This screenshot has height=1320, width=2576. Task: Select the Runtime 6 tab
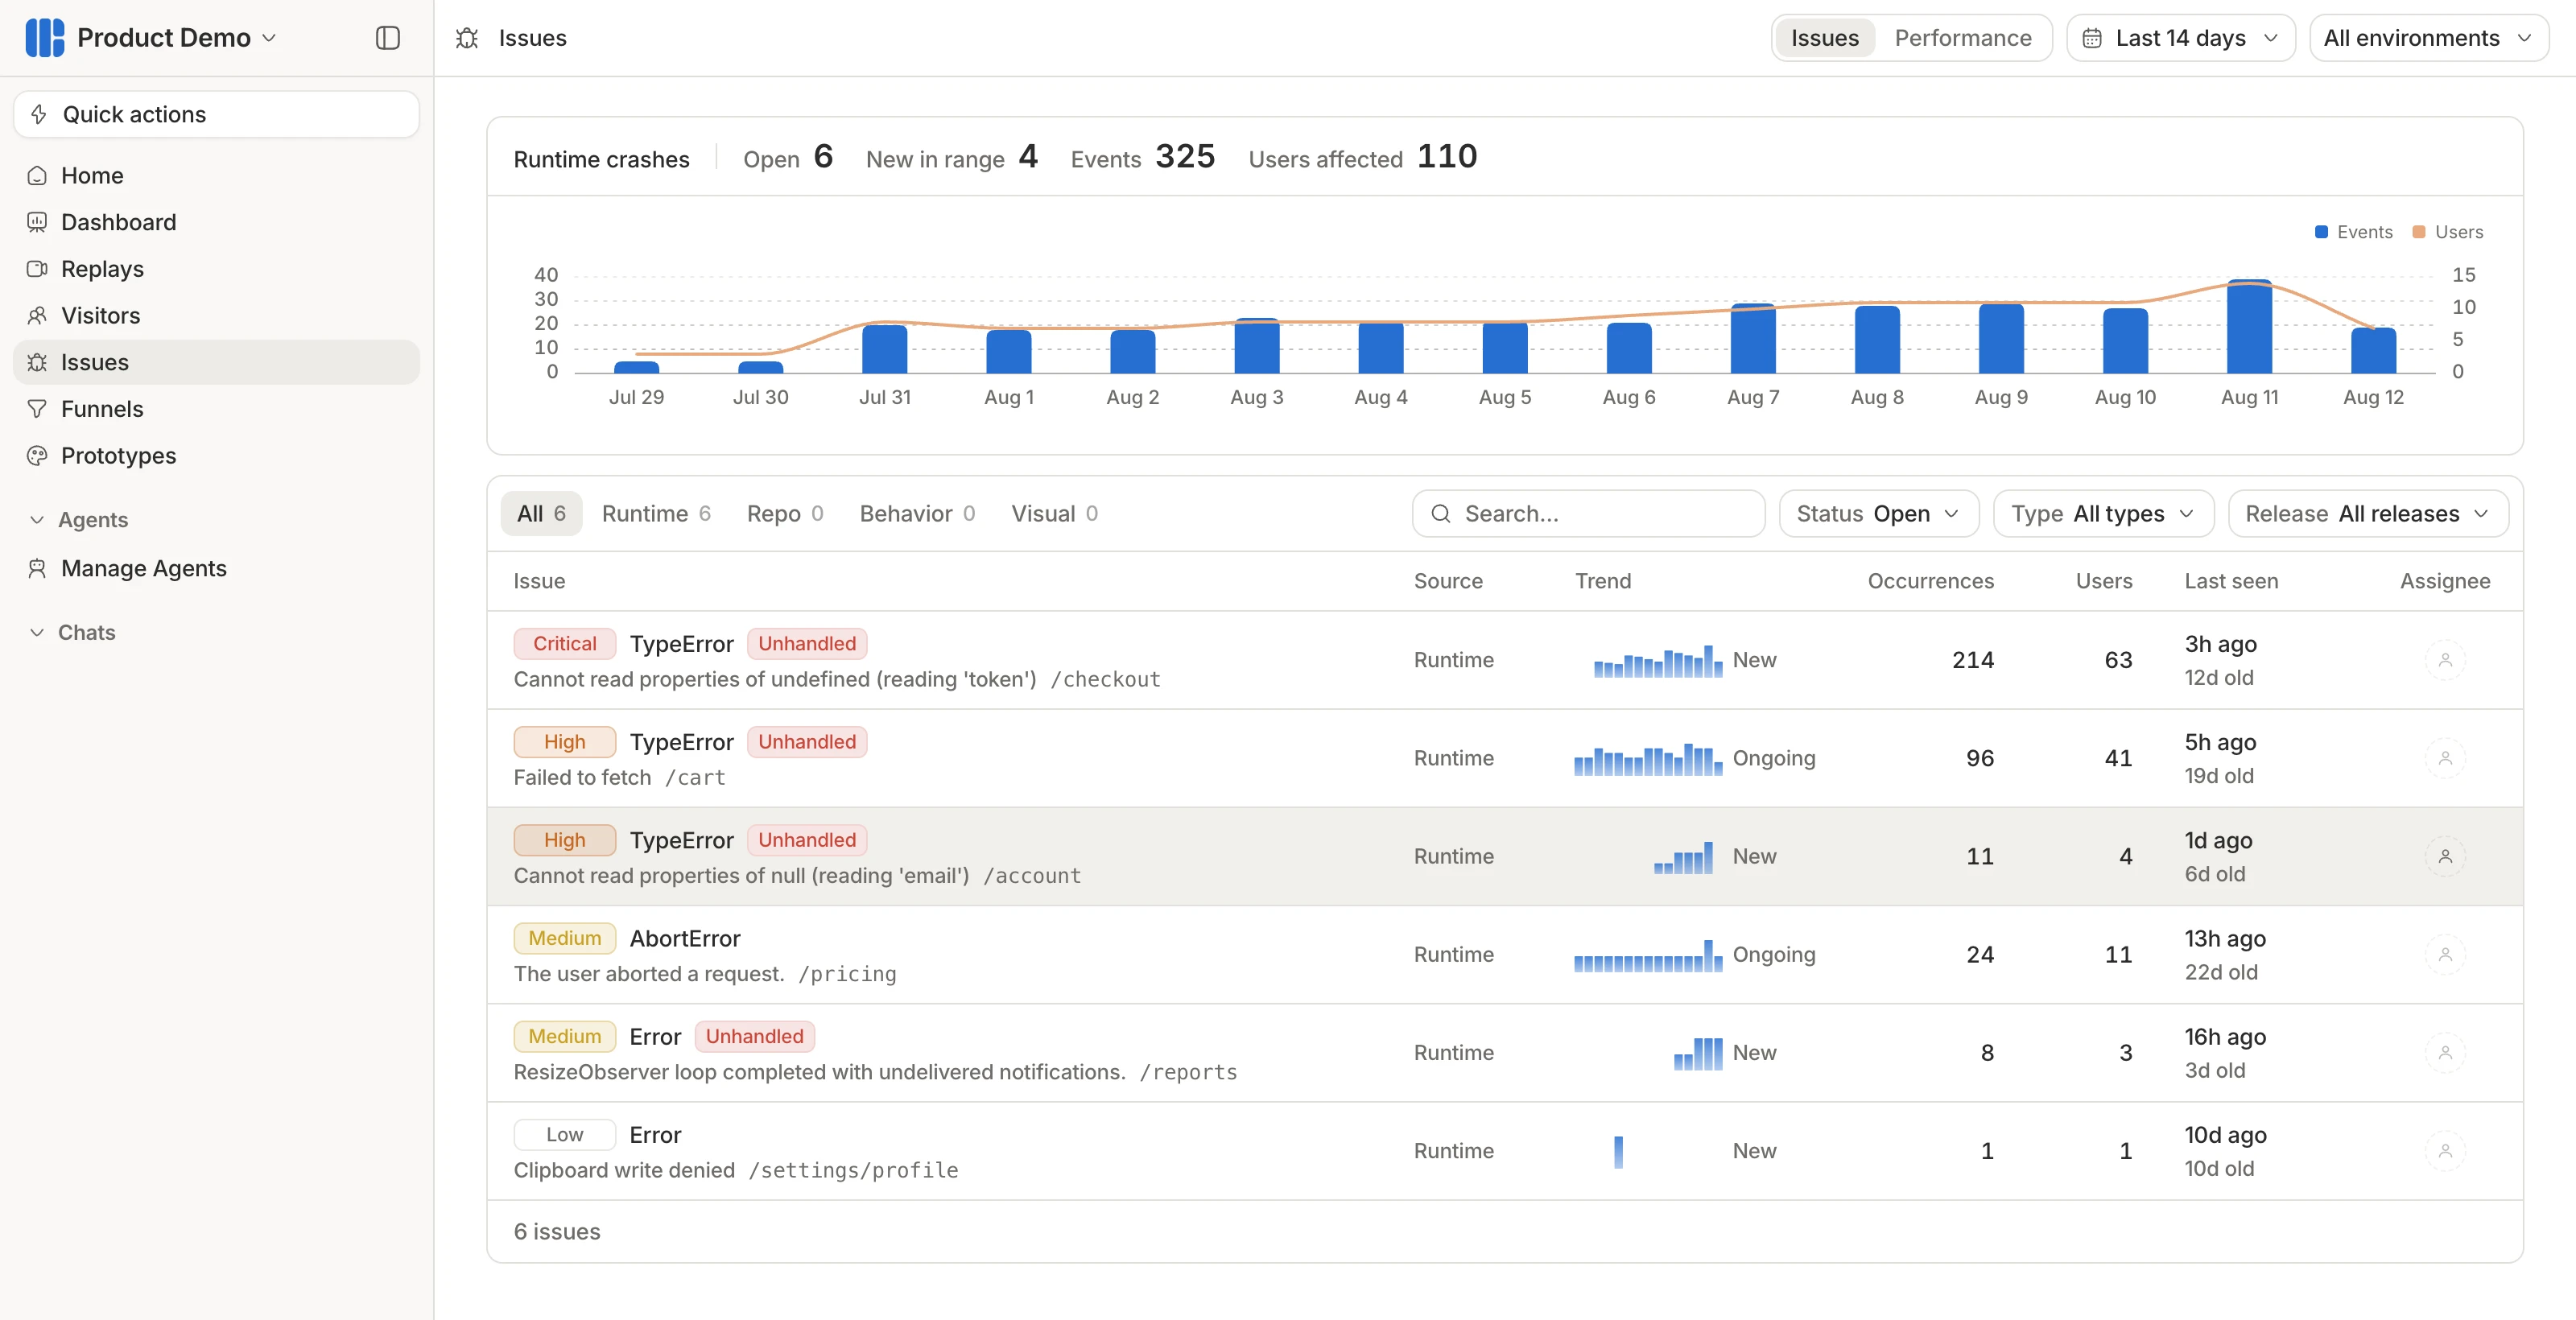[x=656, y=513]
